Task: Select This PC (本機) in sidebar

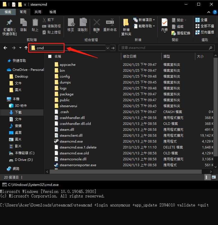Action: tap(13, 99)
